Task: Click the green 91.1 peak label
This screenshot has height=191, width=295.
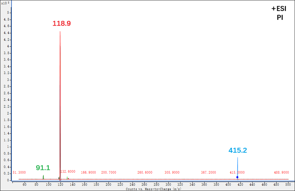Action: click(x=43, y=168)
